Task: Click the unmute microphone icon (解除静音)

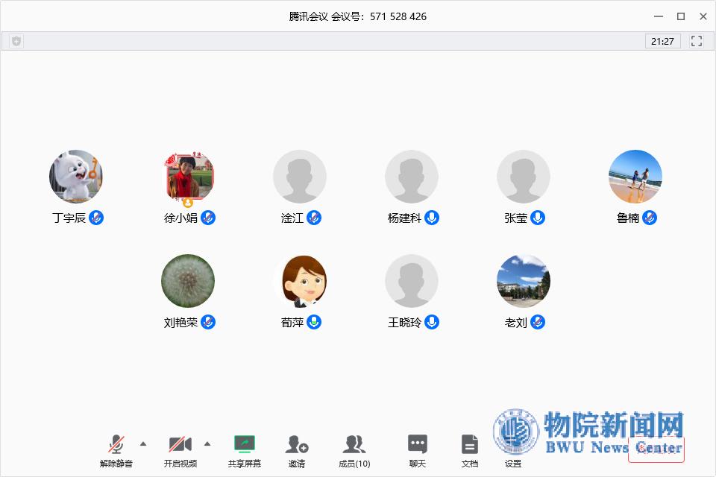Action: [116, 444]
